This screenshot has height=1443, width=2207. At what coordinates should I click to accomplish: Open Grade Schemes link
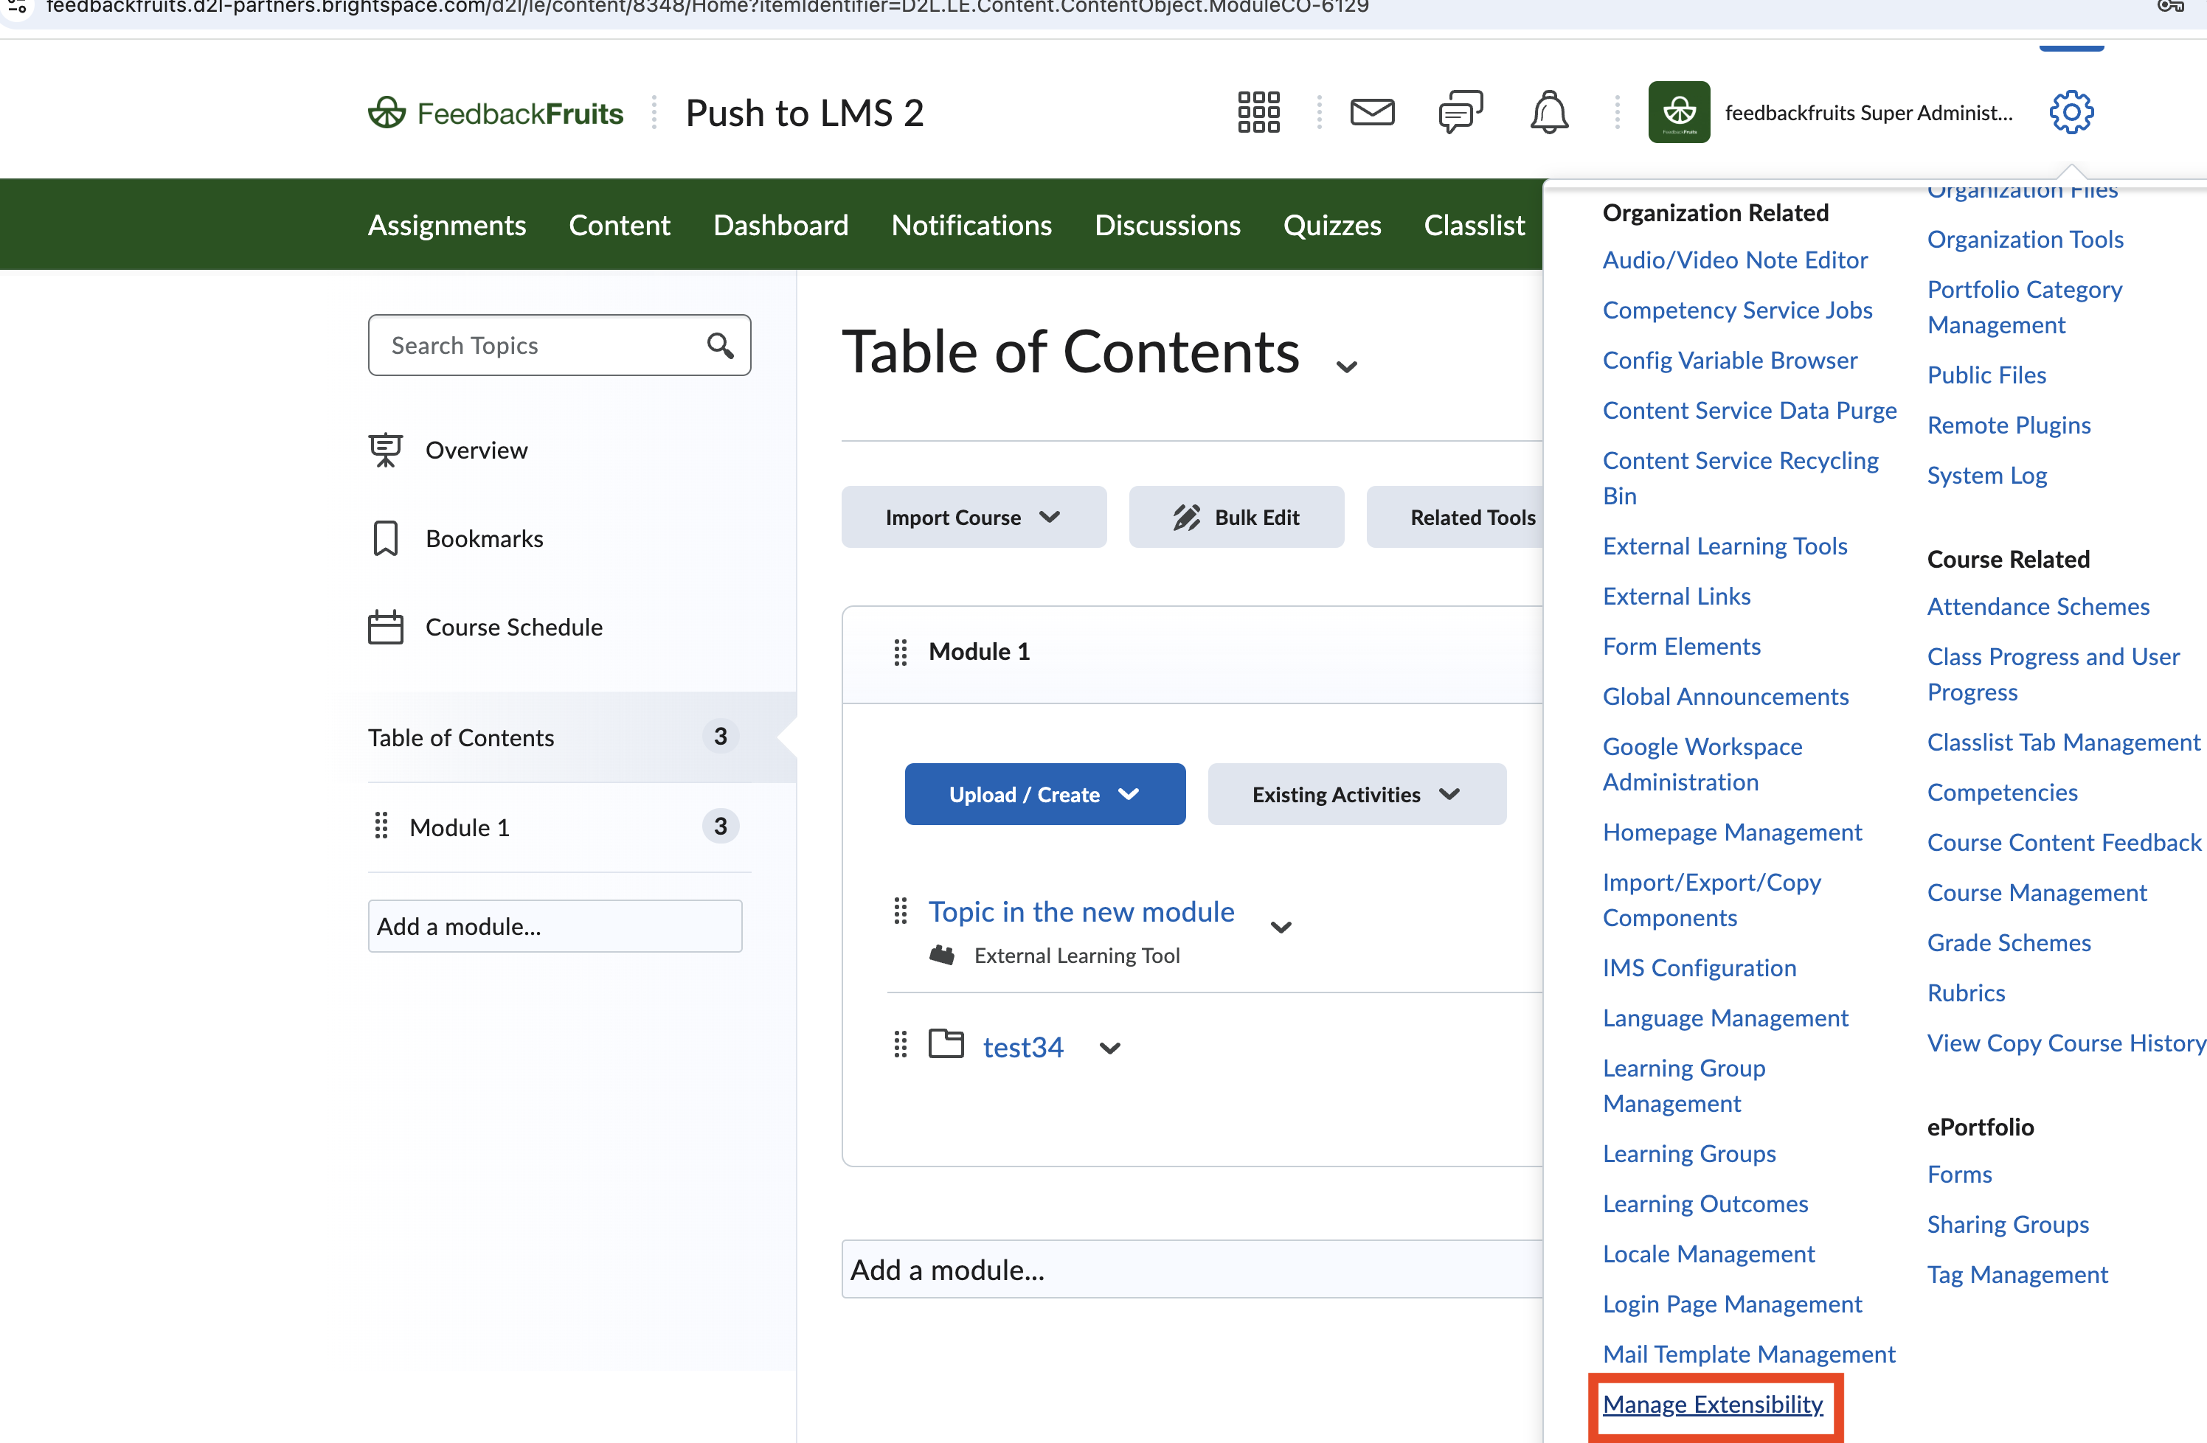2009,942
